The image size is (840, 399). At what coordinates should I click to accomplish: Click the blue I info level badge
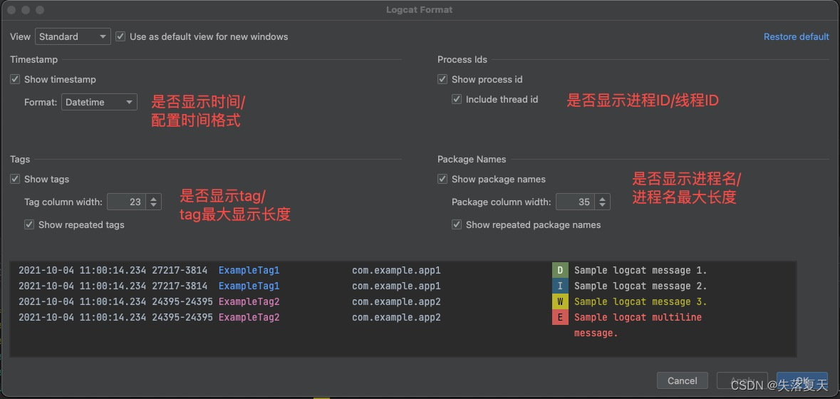(x=560, y=286)
